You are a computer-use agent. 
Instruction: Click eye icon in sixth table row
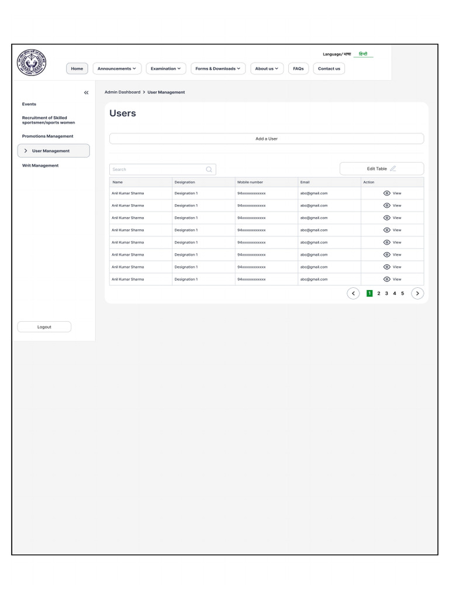click(x=387, y=254)
